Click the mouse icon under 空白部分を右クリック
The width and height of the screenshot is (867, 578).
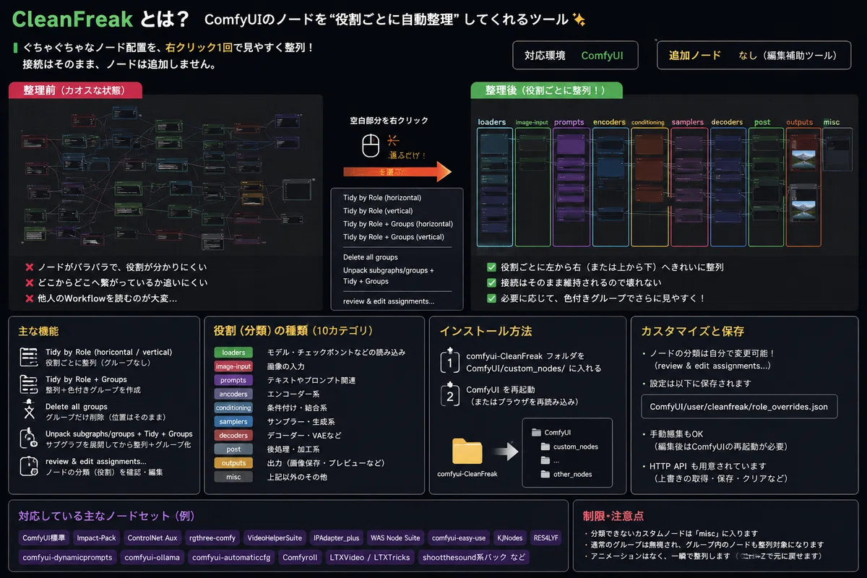click(x=370, y=146)
